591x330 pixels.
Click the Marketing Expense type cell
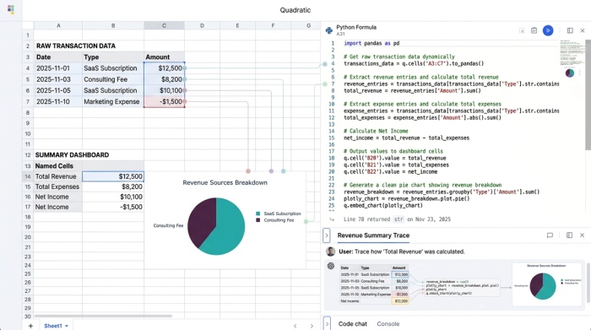pyautogui.click(x=113, y=102)
